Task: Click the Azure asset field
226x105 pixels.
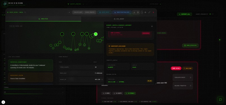Action: 142,66
